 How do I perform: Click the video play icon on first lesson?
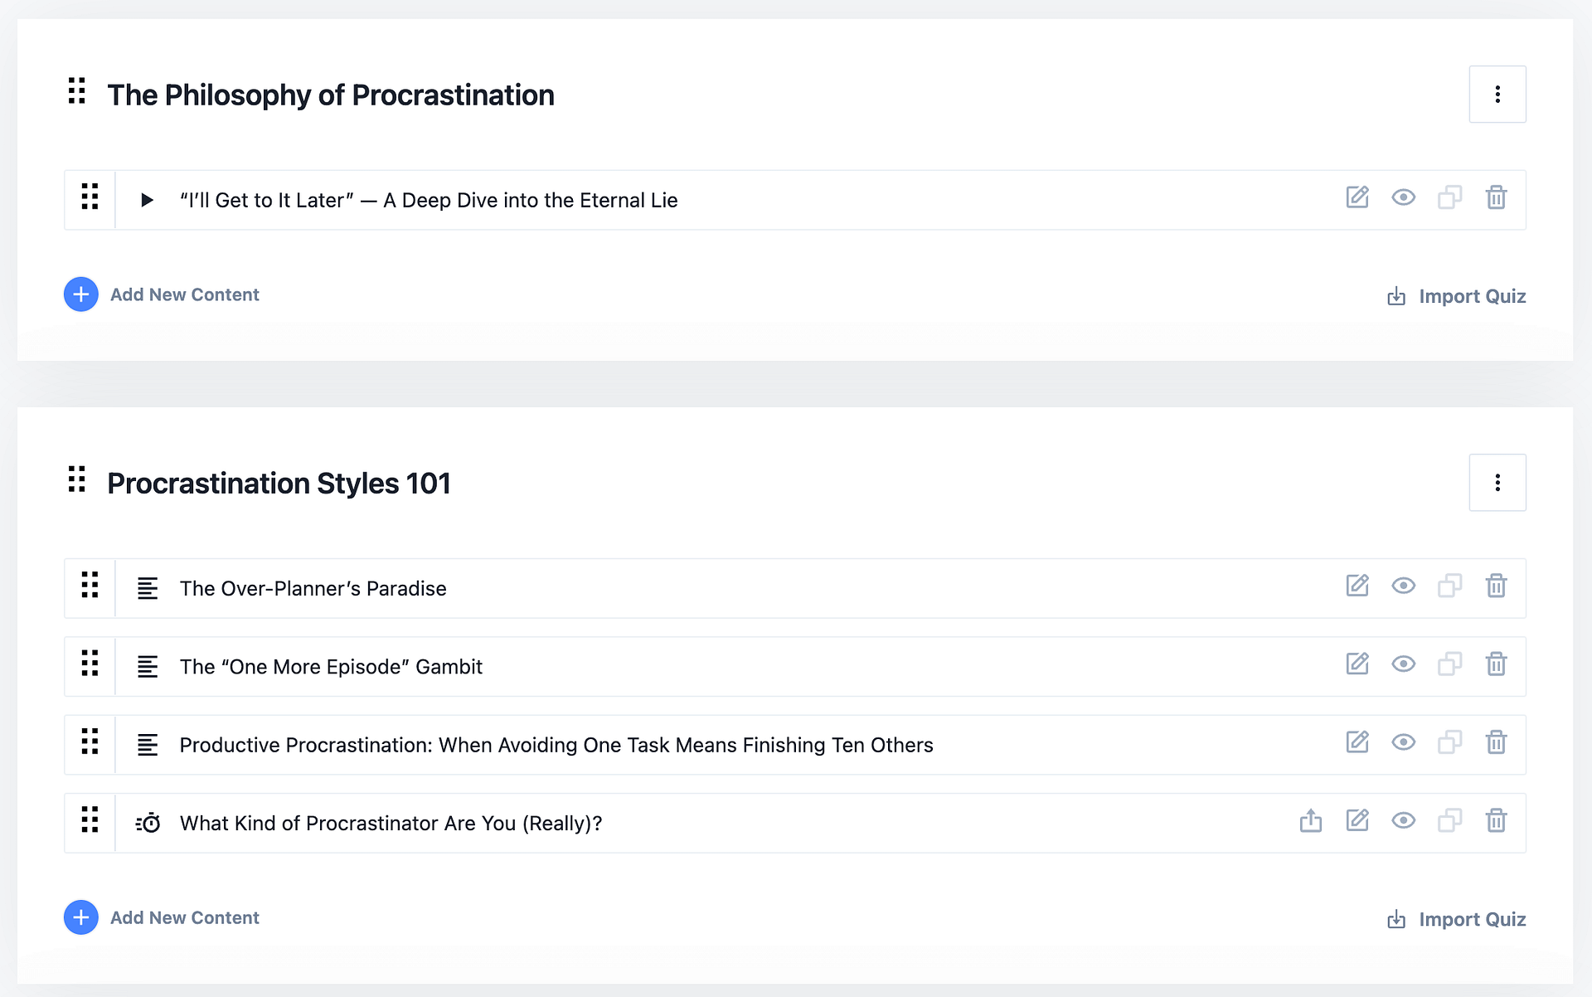[147, 200]
